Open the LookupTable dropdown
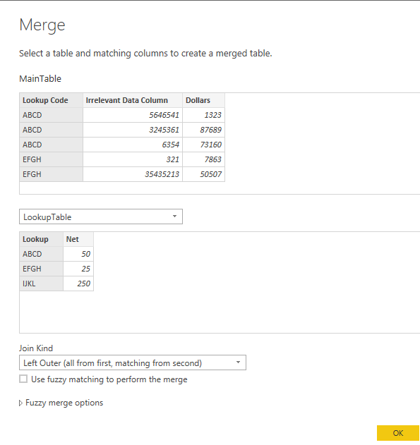420x445 pixels. click(101, 217)
